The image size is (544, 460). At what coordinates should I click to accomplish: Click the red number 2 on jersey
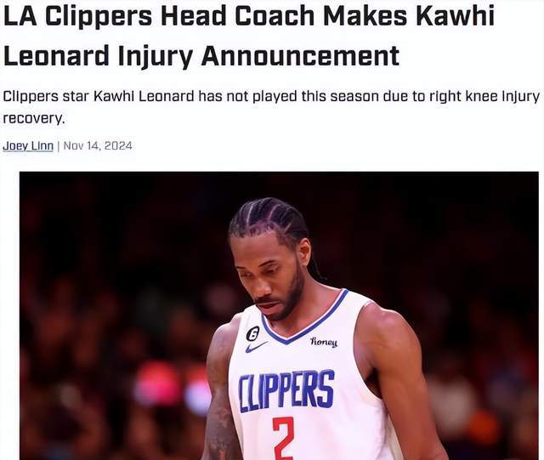tap(283, 438)
